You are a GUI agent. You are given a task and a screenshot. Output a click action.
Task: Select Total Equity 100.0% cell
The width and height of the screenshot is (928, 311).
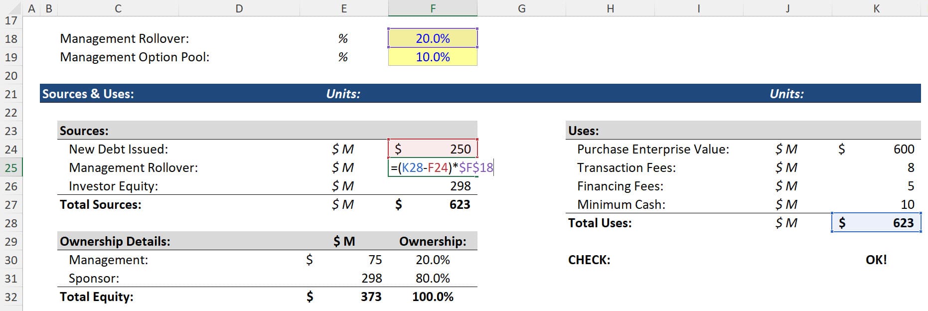pos(433,297)
